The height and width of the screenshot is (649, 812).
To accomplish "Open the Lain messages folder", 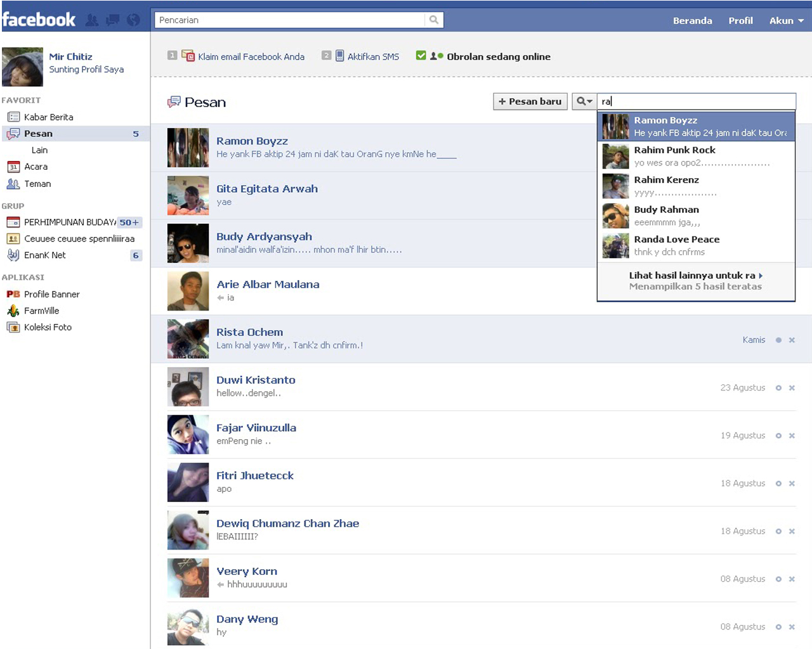I will 39,150.
